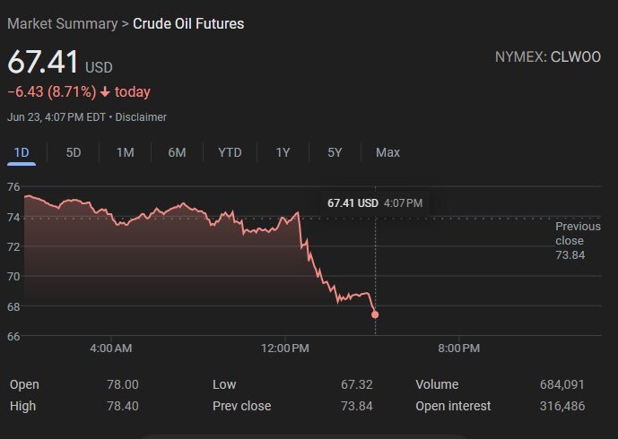Screen dimensions: 618x439
Task: Click the Market Summary breadcrumb link
Action: 62,23
